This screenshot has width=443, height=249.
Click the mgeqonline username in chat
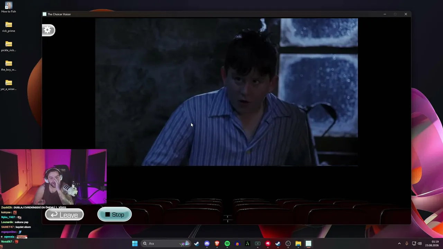[8, 232]
